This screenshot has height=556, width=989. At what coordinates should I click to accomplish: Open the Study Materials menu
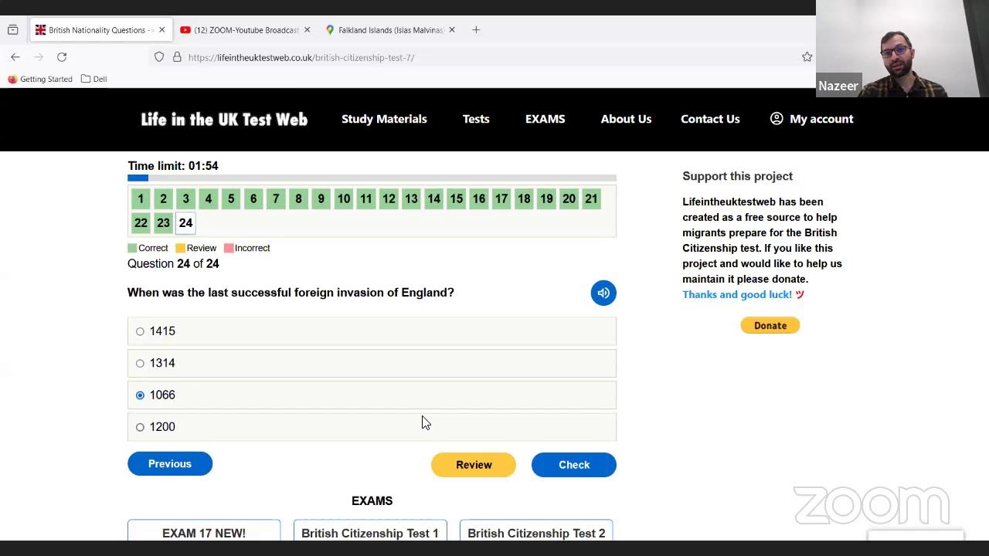pos(384,119)
